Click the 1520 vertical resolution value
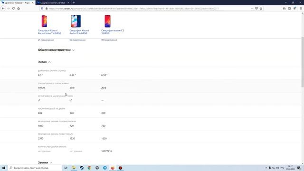304x171 pixels. pyautogui.click(x=72, y=138)
